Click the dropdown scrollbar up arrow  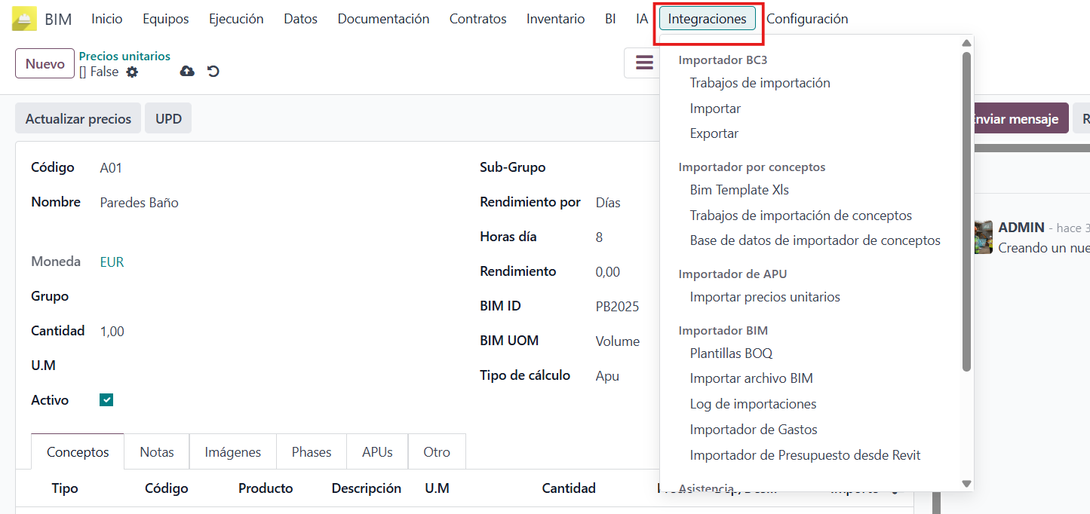[966, 43]
